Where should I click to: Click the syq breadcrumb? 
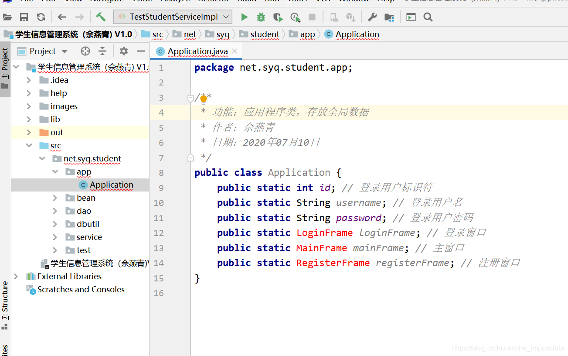223,34
